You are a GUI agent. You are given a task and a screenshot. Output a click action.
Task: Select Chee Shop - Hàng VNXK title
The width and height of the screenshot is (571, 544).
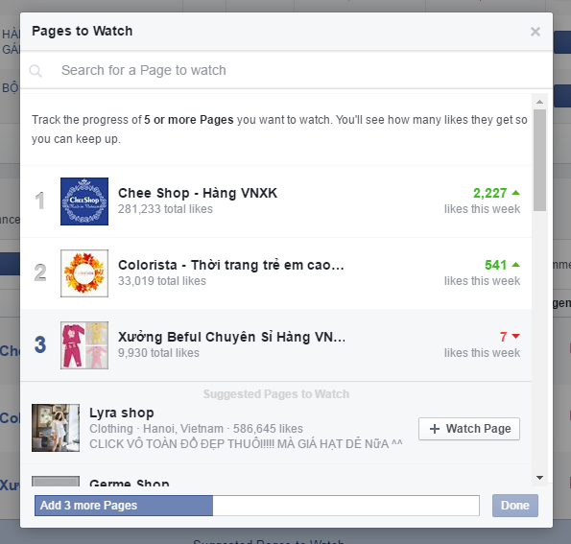(x=198, y=193)
